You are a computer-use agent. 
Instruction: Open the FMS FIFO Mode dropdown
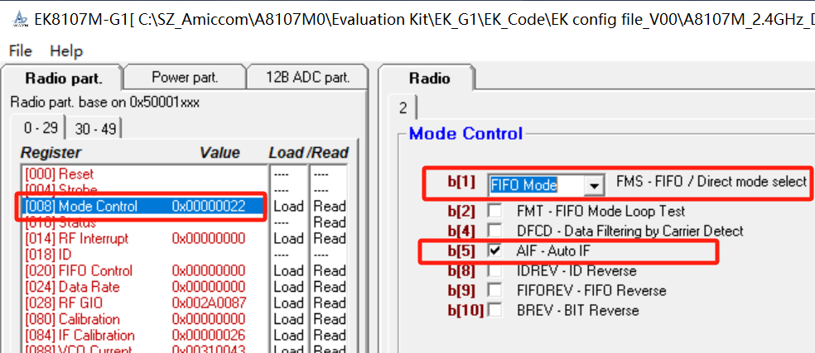pos(595,185)
